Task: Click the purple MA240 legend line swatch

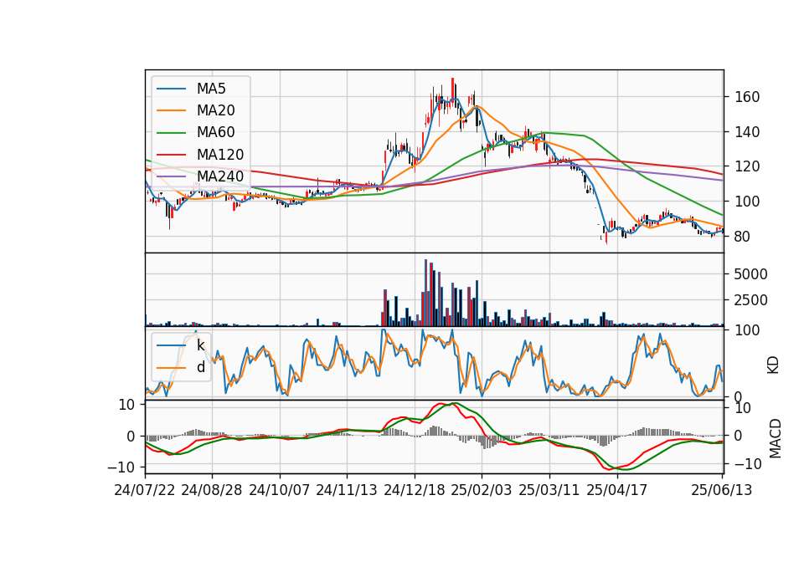Action: pyautogui.click(x=171, y=176)
